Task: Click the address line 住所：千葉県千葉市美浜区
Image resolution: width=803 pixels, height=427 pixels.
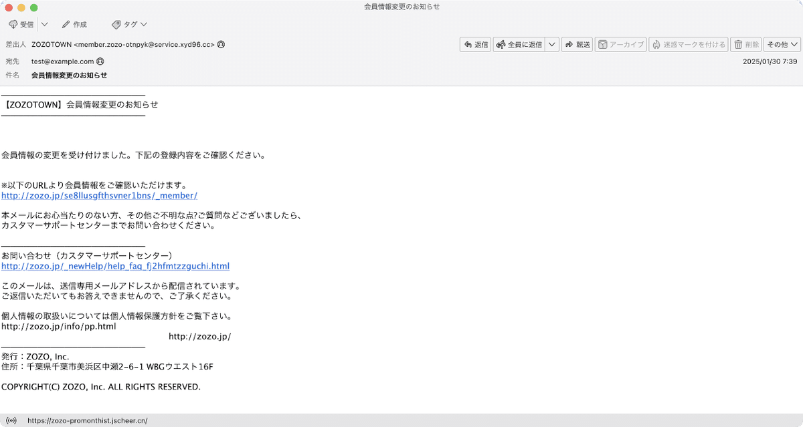Action: tap(107, 366)
